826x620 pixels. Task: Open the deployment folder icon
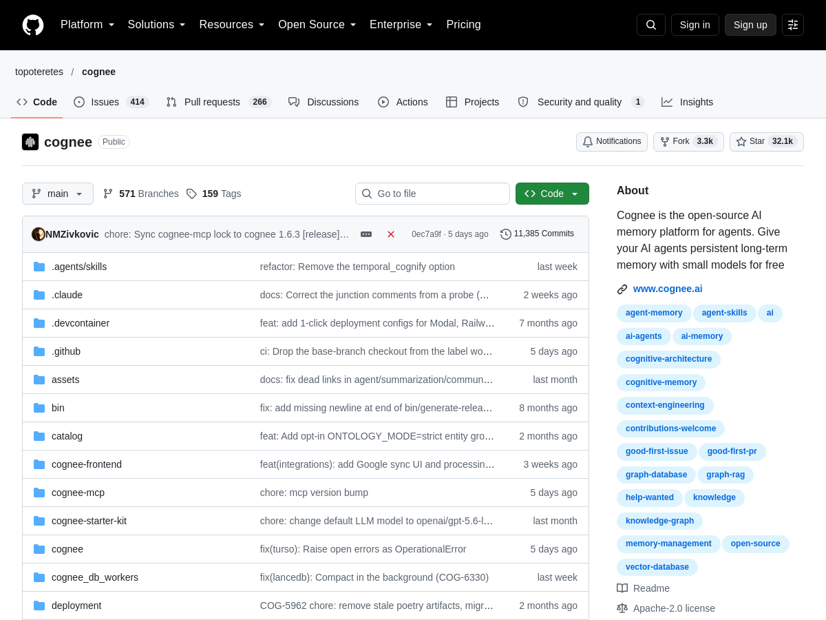[39, 606]
